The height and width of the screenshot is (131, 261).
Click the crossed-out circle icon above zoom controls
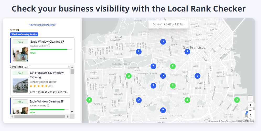(250, 98)
